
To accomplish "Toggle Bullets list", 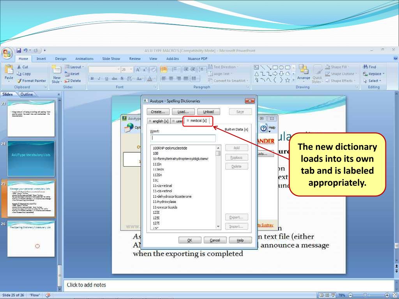I will pos(164,69).
